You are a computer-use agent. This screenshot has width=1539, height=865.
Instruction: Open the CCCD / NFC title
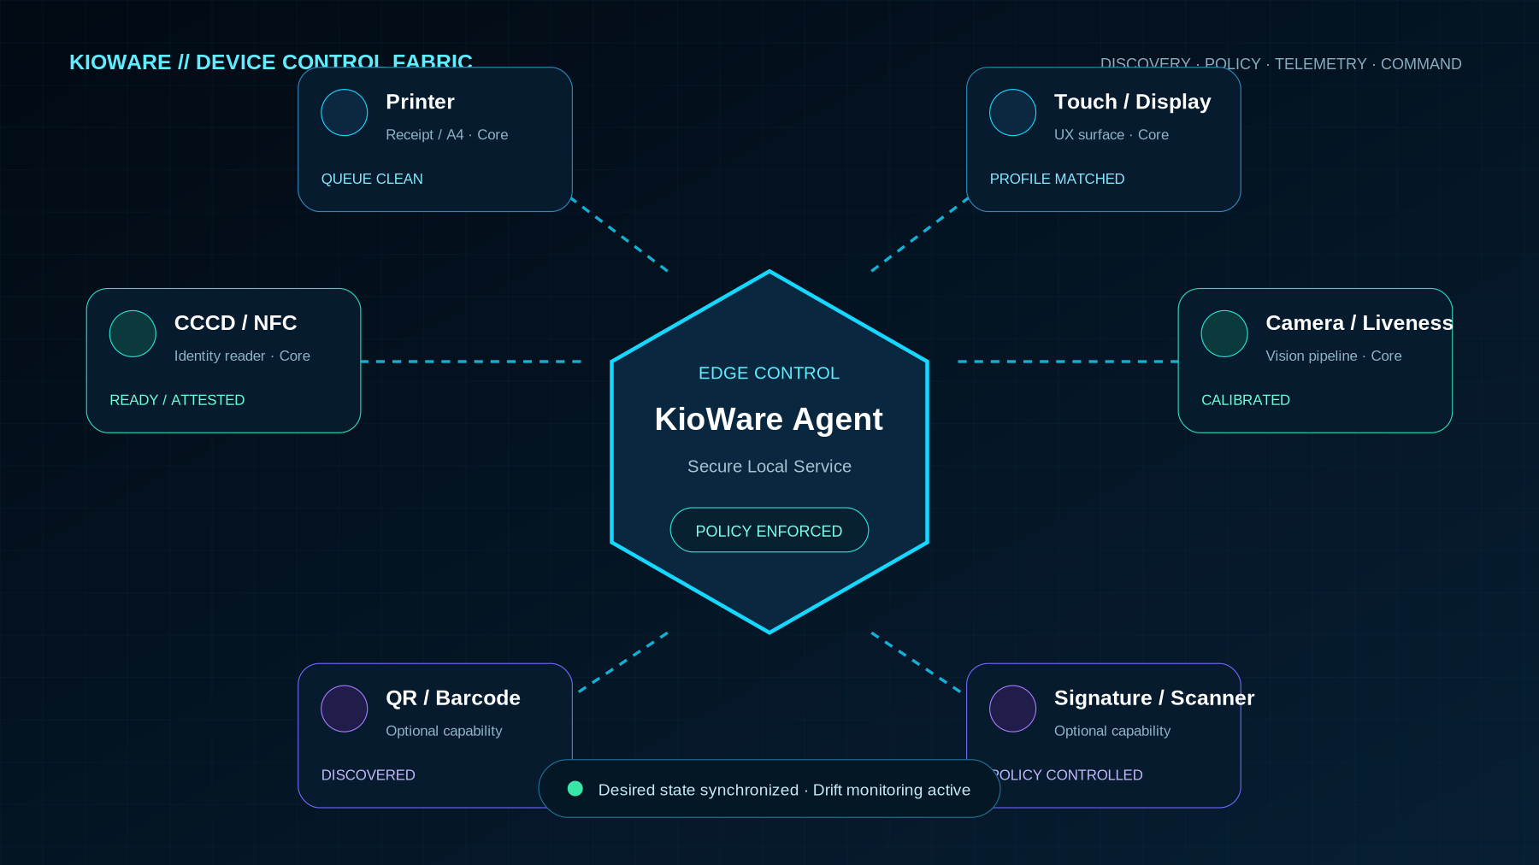[x=235, y=323]
